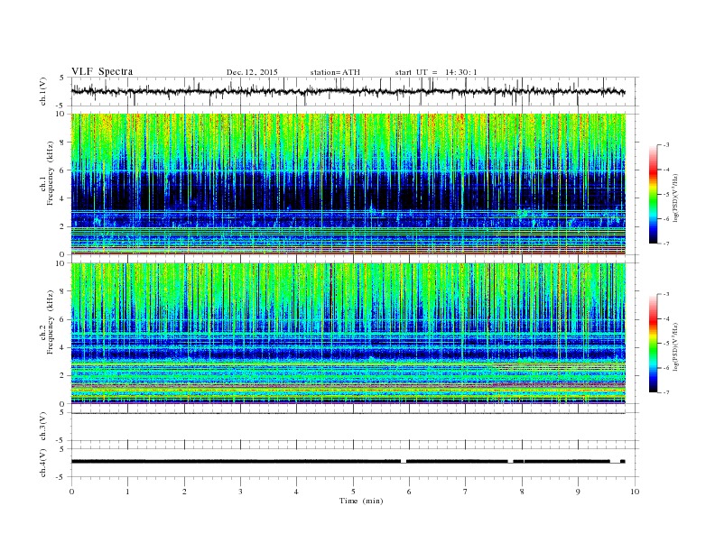Click the 'ch.4(V)' axis label
Screen dimensions: 715x552
(43, 464)
